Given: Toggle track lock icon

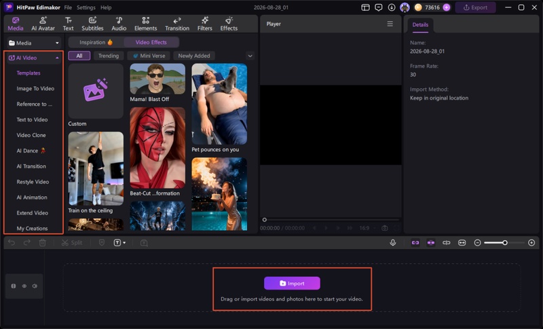Looking at the screenshot, I should tap(14, 286).
